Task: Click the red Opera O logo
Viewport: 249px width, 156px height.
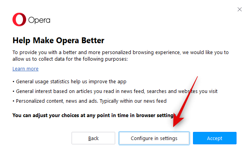Action: (18, 19)
